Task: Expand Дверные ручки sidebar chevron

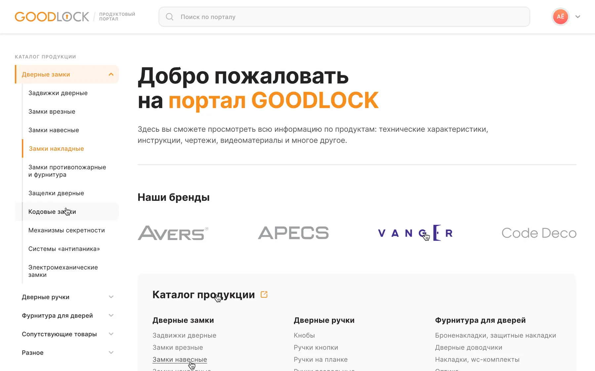Action: 111,297
